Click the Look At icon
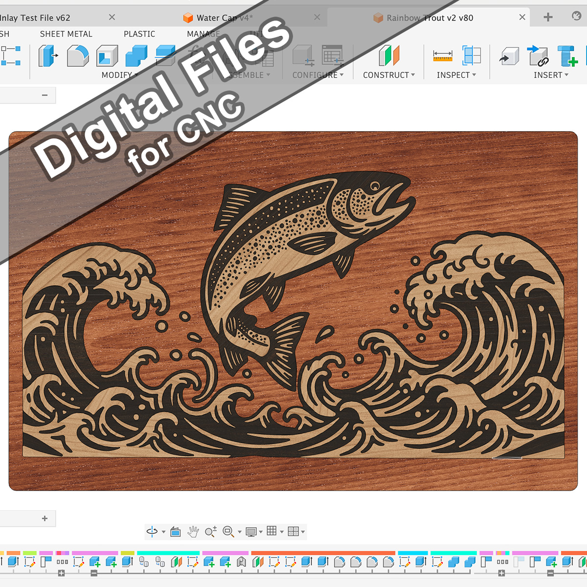 click(176, 532)
